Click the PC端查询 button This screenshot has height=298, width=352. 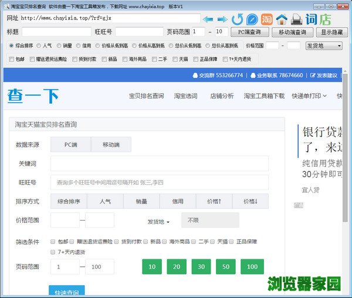point(250,32)
